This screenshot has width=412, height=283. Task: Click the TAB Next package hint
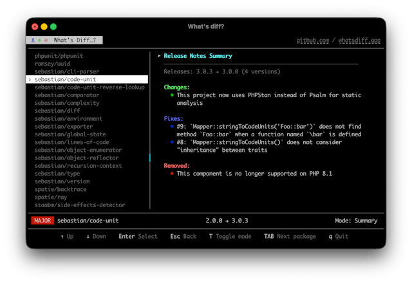pyautogui.click(x=290, y=236)
